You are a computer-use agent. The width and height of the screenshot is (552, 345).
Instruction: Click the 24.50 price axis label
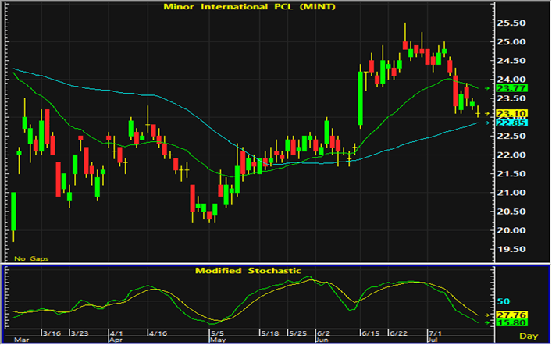click(511, 61)
